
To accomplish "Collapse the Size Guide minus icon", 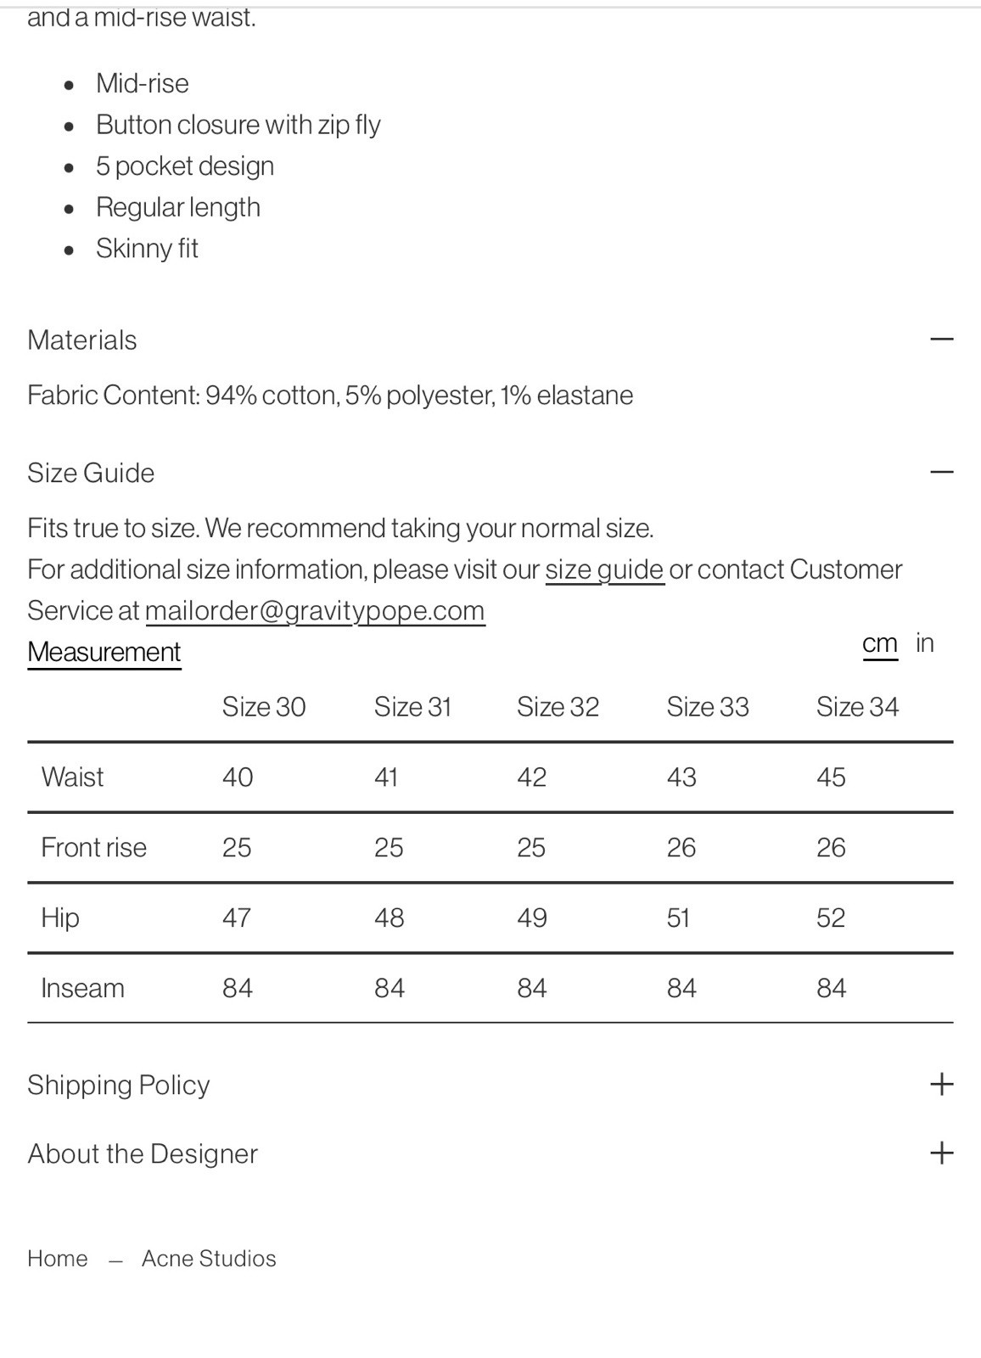I will 941,472.
